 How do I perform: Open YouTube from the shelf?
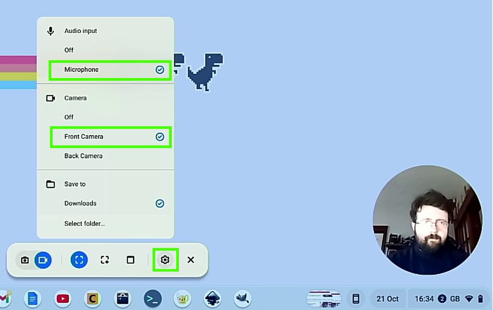[x=63, y=298]
